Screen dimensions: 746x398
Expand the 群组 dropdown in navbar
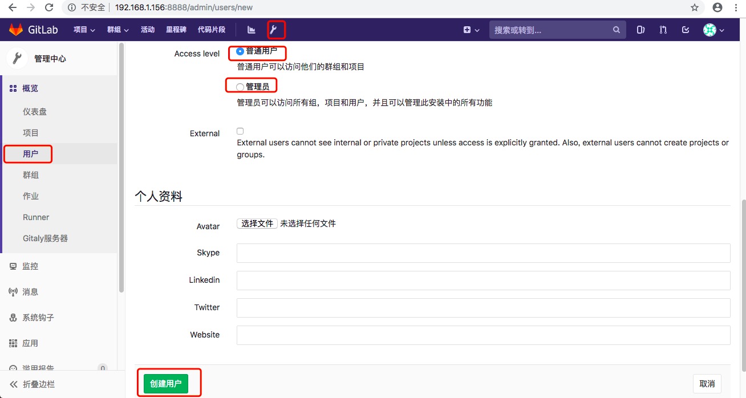(x=118, y=30)
